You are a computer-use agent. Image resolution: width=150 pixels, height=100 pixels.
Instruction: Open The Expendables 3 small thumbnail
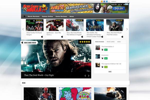click(x=98, y=48)
